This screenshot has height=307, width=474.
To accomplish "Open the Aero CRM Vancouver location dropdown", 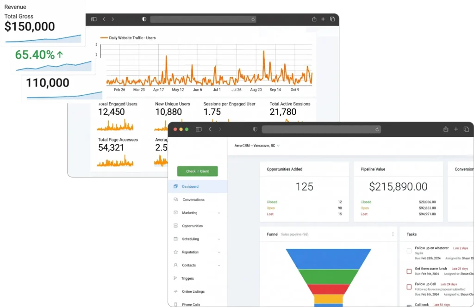I will pos(257,146).
